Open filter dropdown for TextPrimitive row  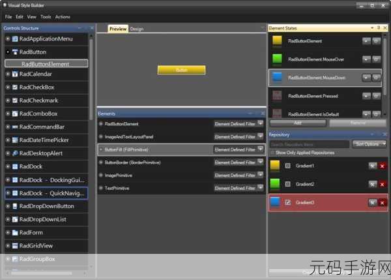(260, 188)
